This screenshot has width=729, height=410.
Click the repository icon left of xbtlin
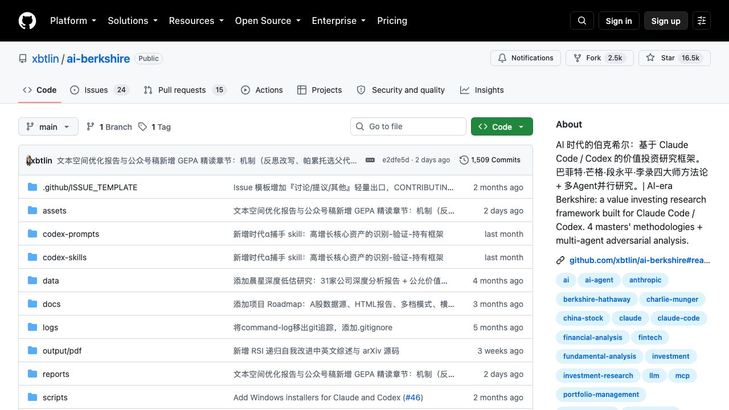[23, 59]
